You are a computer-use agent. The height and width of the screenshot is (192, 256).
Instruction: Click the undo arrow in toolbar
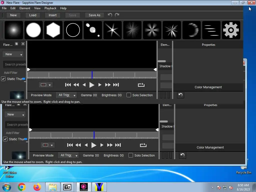[x=110, y=15]
